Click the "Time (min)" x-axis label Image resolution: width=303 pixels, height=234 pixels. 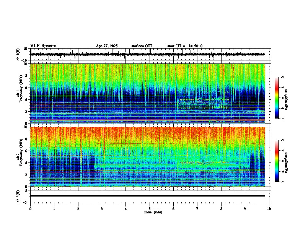point(153,212)
